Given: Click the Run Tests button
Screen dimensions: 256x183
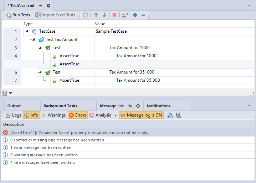Looking at the screenshot, I should [18, 15].
